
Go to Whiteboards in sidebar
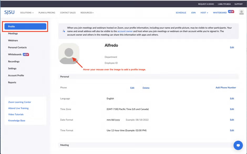tap(15, 54)
